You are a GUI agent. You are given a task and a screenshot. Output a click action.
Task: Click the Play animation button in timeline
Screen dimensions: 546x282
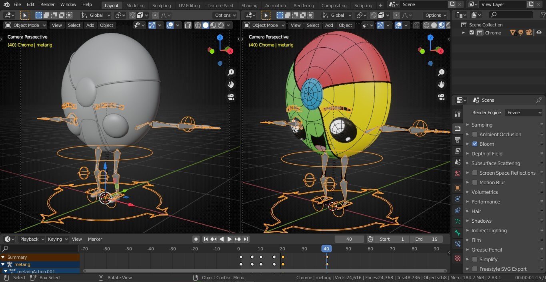pyautogui.click(x=230, y=239)
